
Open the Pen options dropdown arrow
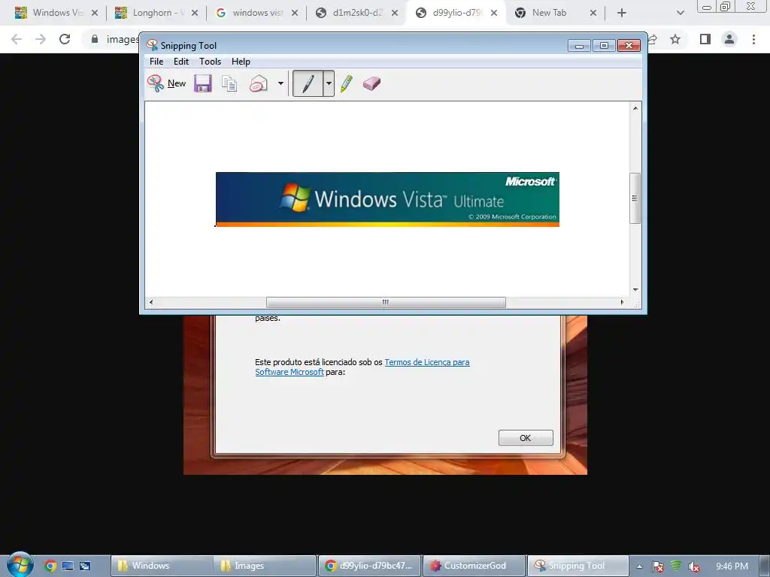(329, 83)
